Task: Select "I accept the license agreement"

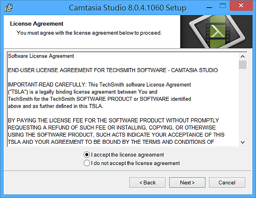Action: (x=87, y=155)
